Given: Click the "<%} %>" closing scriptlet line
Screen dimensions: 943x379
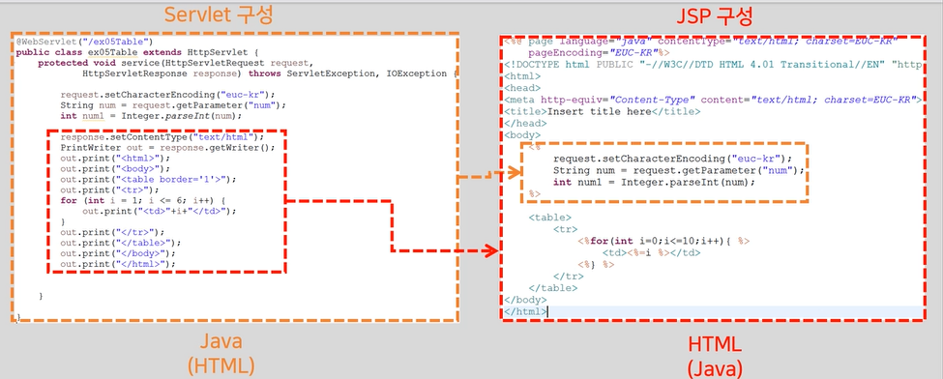Looking at the screenshot, I should pyautogui.click(x=596, y=265).
